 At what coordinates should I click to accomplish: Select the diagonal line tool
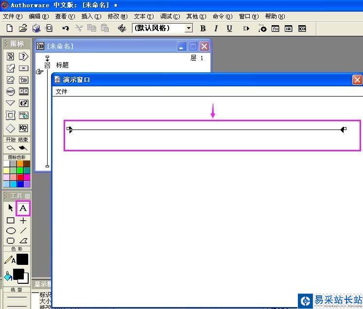[x=23, y=230]
